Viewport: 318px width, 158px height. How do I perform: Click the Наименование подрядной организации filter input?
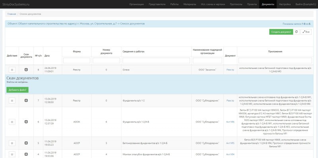207,60
